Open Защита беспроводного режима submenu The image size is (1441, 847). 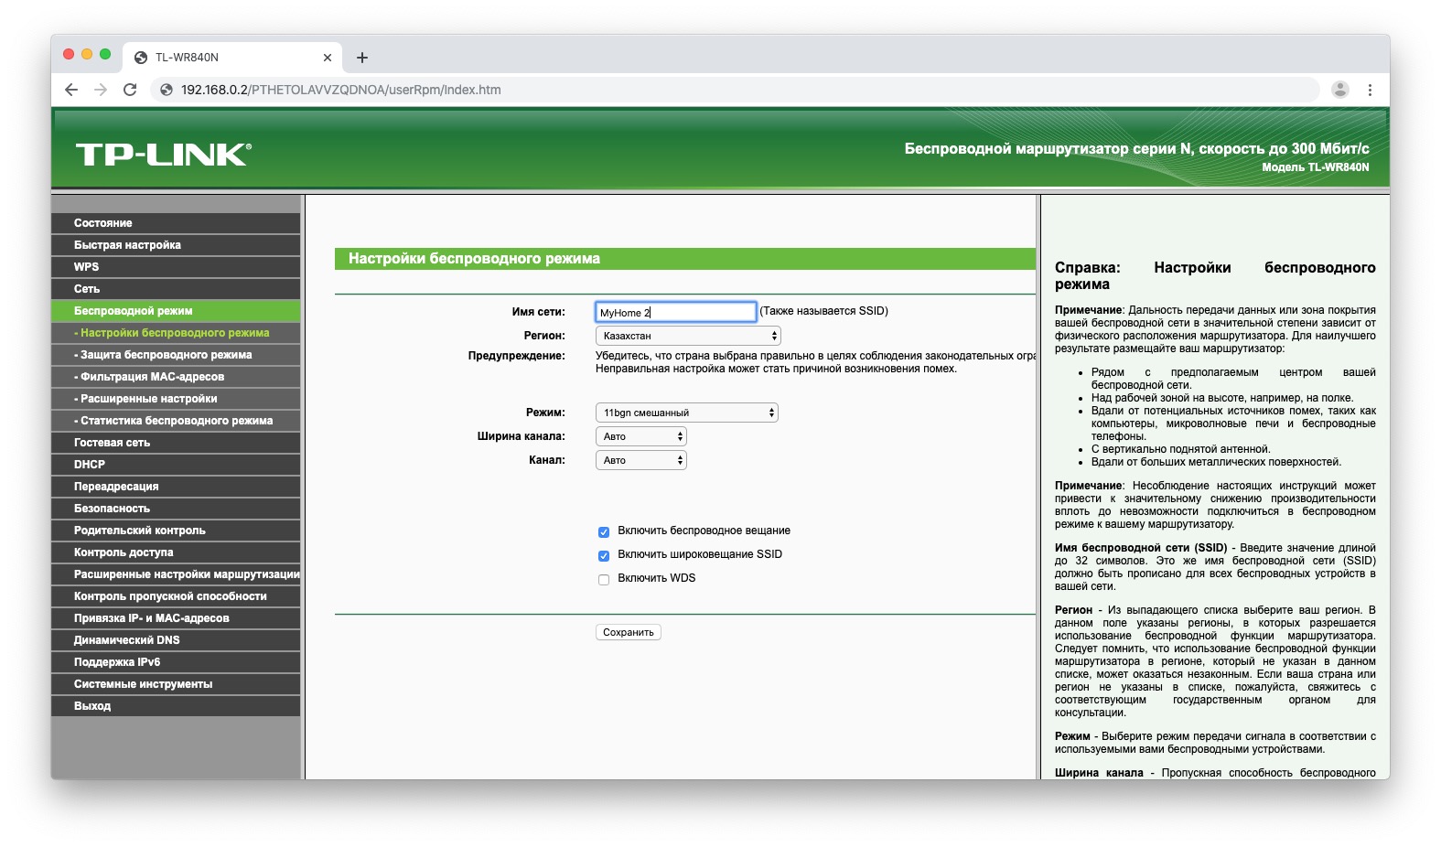point(176,355)
